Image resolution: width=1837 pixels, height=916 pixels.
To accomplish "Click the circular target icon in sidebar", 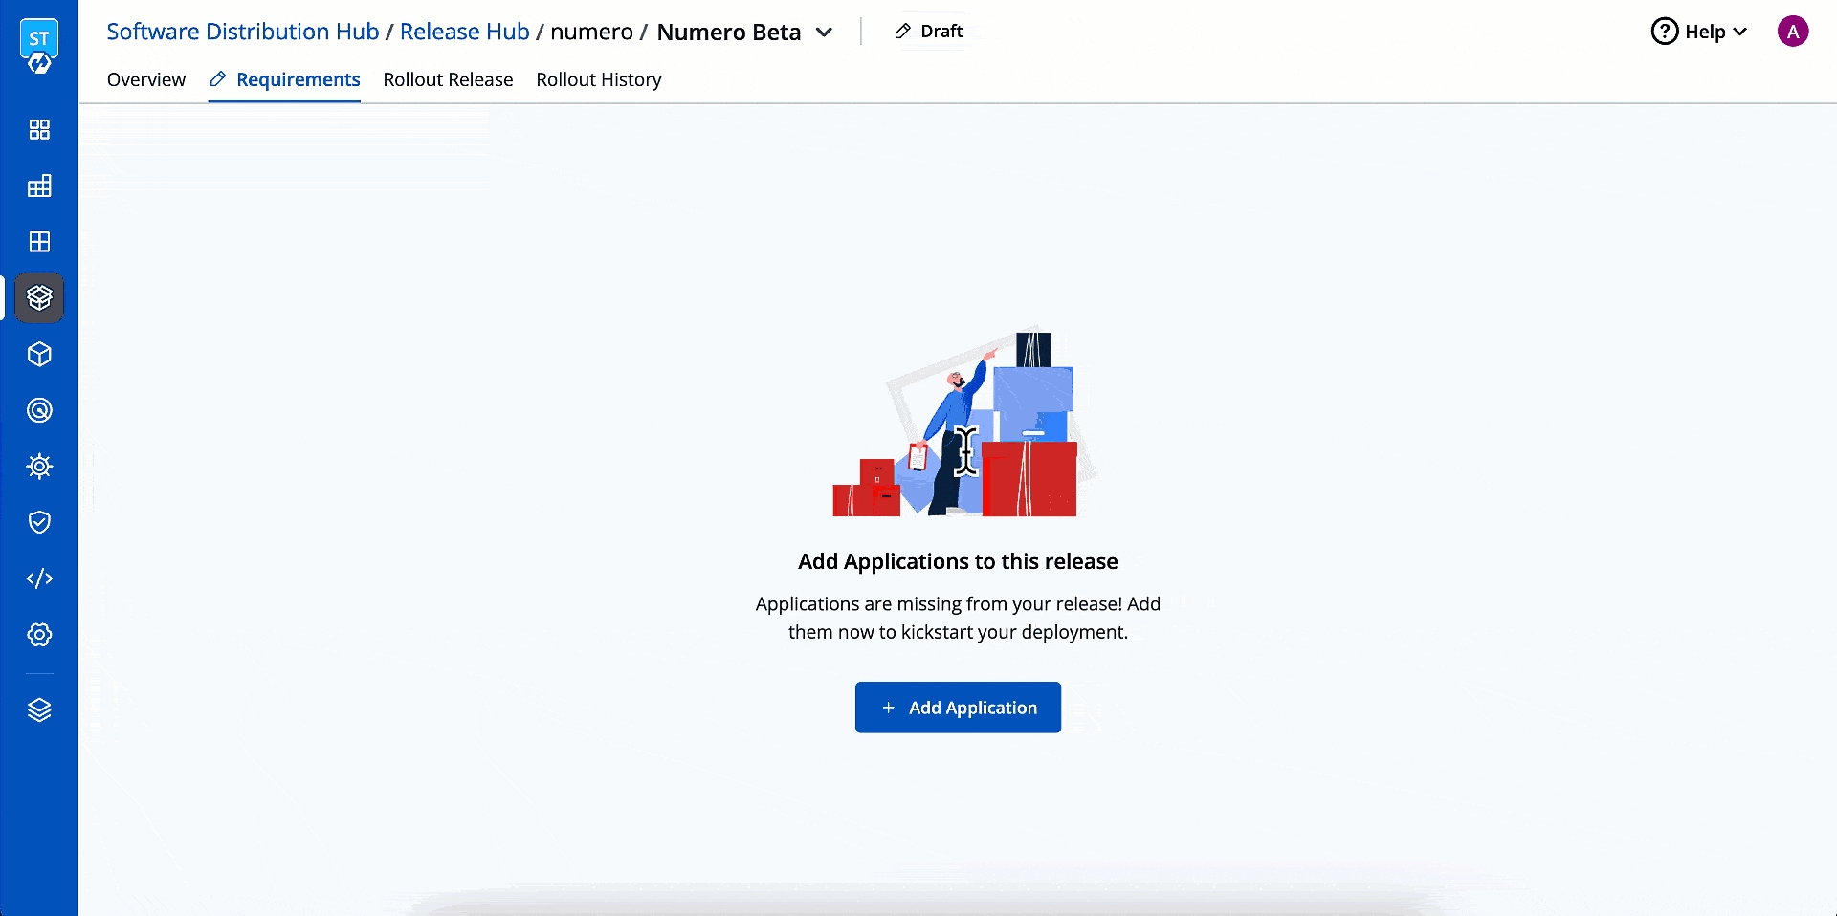I will tap(39, 410).
